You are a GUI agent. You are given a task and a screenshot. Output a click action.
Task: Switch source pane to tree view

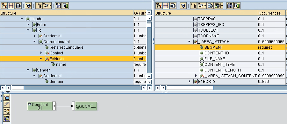[x=4, y=6]
